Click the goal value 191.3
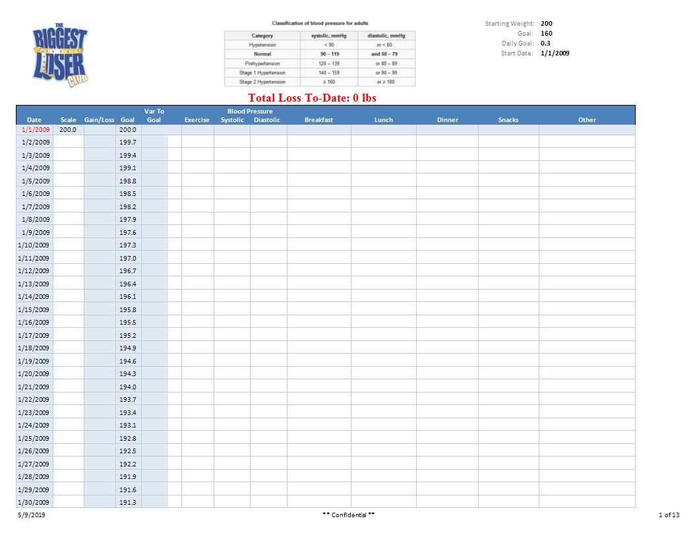697x539 pixels. pos(128,502)
